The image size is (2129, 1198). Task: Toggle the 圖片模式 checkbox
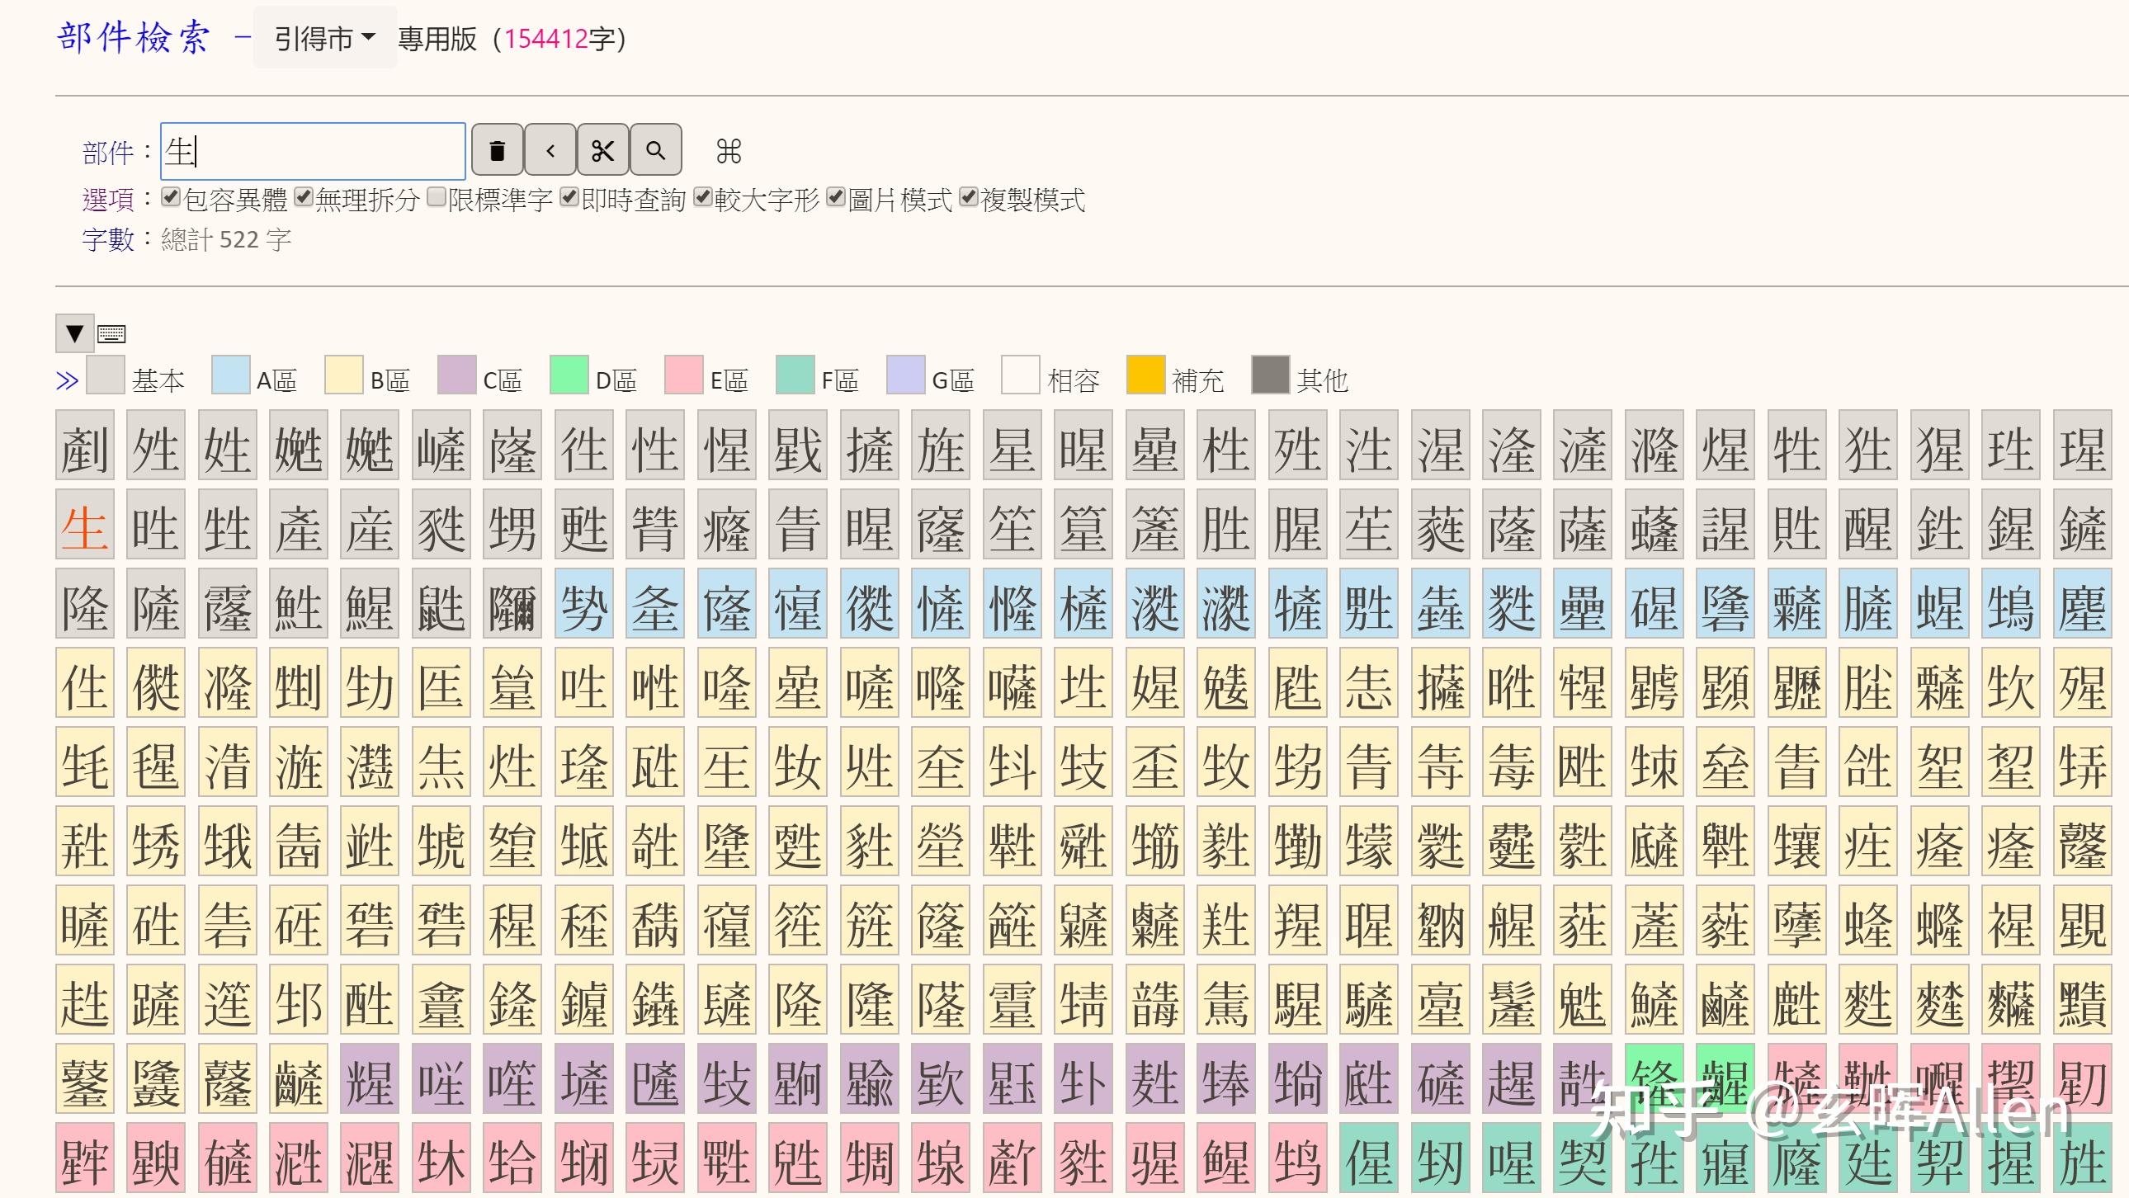point(837,196)
